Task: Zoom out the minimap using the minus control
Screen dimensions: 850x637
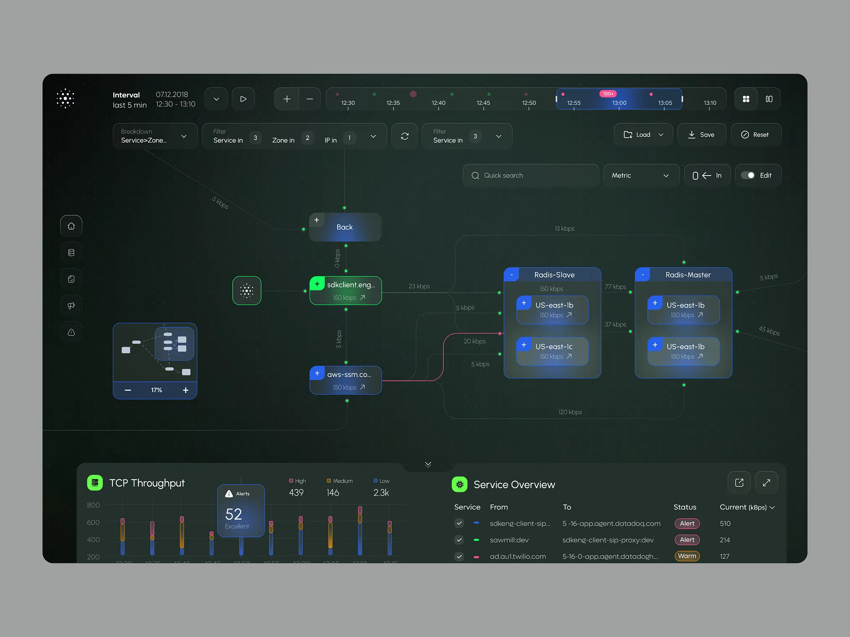Action: [x=128, y=390]
